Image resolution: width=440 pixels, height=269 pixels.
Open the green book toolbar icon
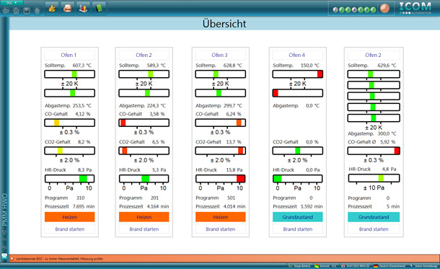pos(99,8)
